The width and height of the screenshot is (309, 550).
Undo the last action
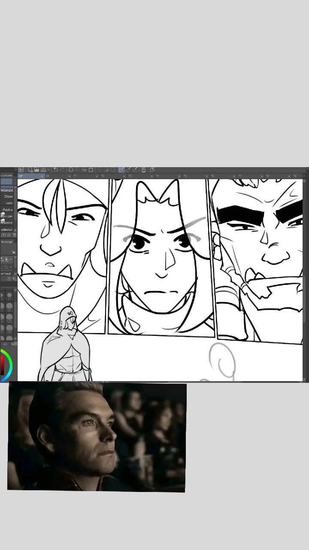pyautogui.click(x=56, y=170)
